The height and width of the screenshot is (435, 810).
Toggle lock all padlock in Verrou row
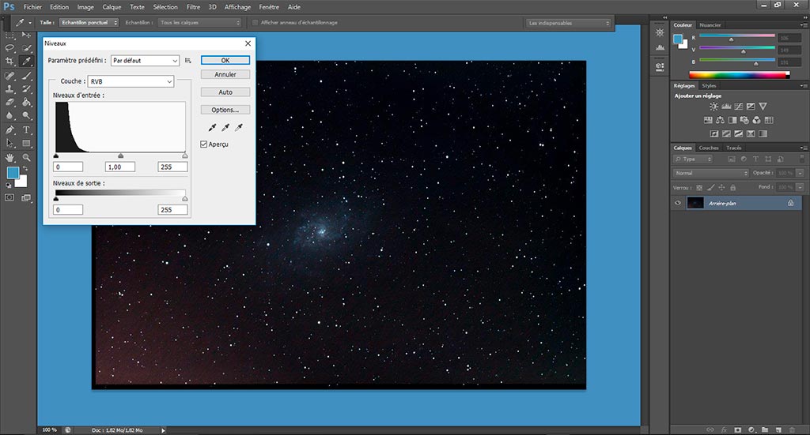[x=732, y=188]
